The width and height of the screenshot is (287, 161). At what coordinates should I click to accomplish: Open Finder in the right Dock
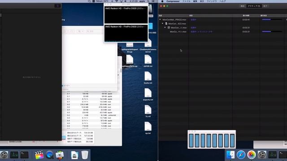point(230,155)
